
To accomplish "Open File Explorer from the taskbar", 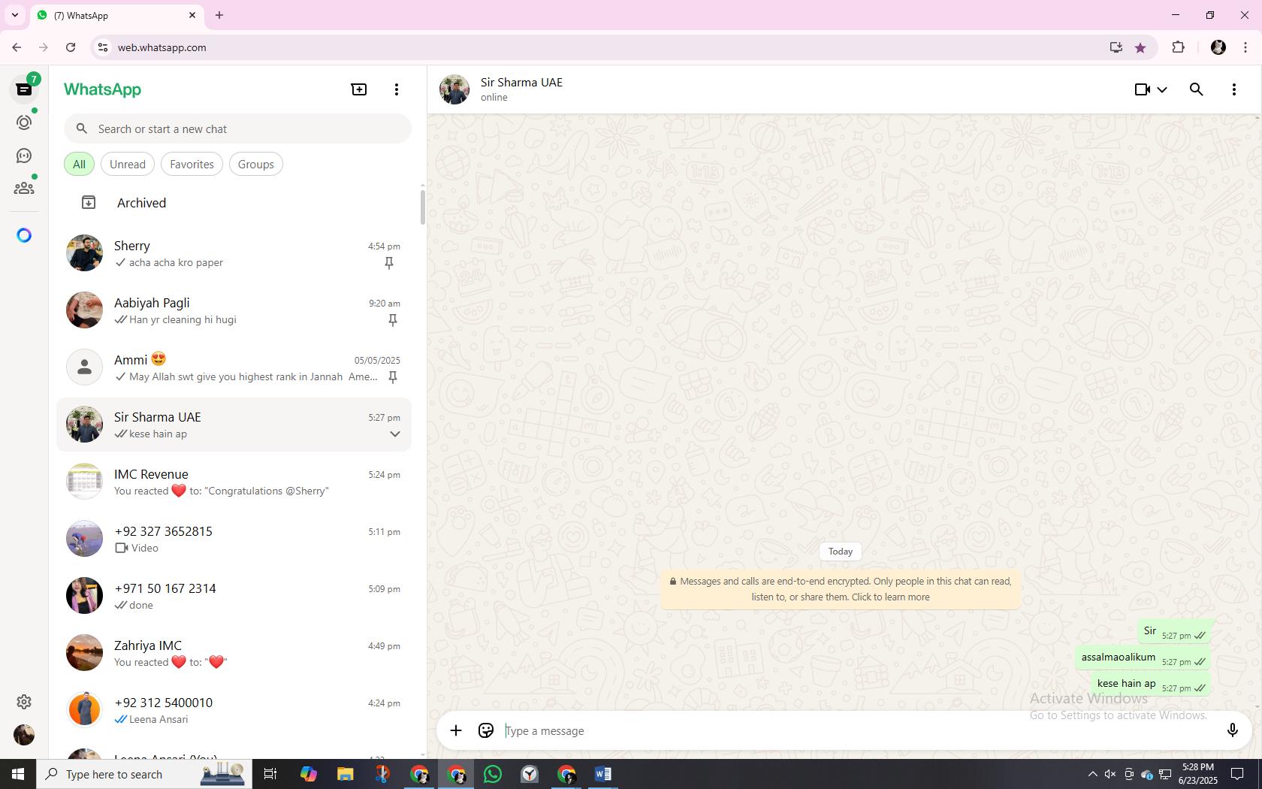I will coord(345,774).
